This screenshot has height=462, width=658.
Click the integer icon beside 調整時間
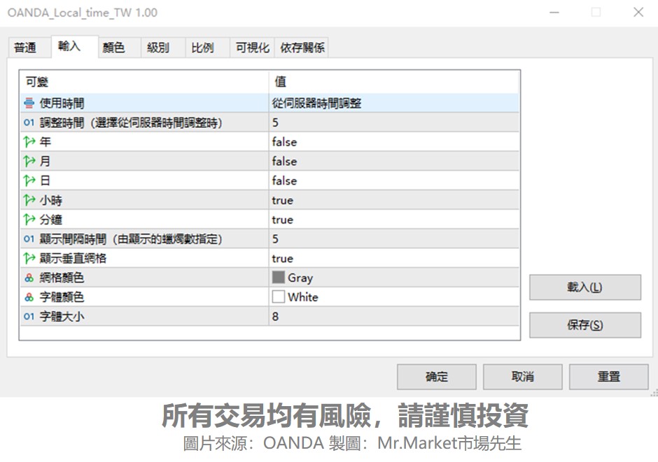[29, 122]
